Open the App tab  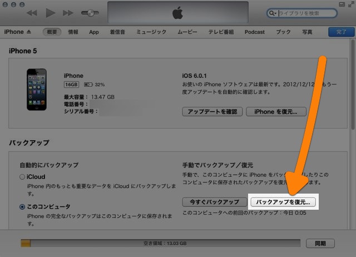coord(94,32)
